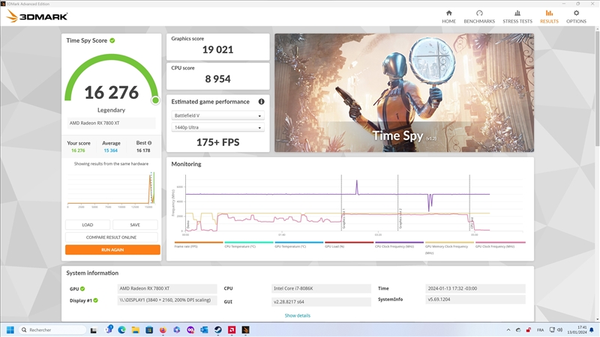This screenshot has width=600, height=337.
Task: Open the Battlefield V game dropdown
Action: tap(217, 116)
